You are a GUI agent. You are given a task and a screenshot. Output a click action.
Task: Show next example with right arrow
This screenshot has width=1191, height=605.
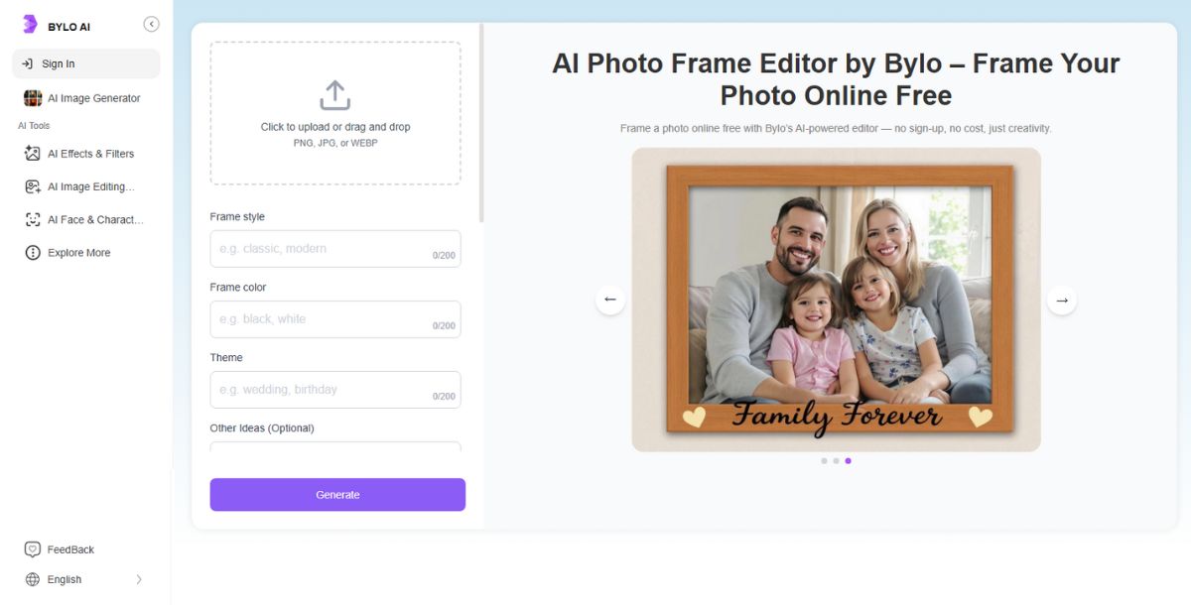point(1062,300)
